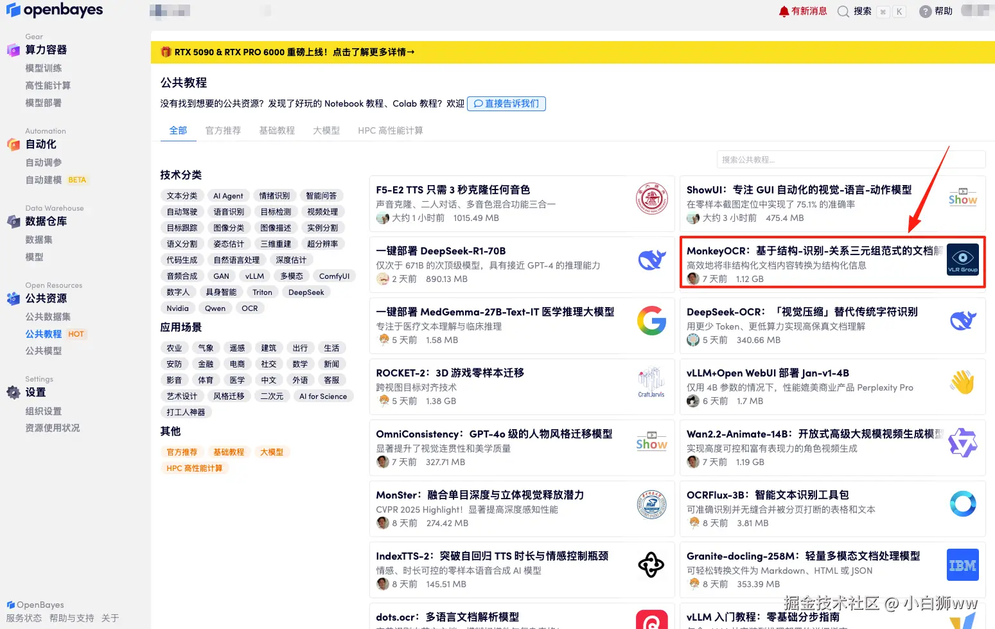This screenshot has width=995, height=629.
Task: Click the 搜索 magnifier icon
Action: click(x=843, y=12)
